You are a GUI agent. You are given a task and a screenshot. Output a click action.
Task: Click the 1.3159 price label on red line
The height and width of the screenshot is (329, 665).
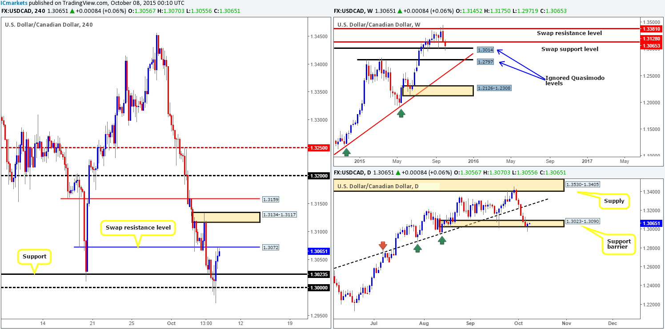271,199
